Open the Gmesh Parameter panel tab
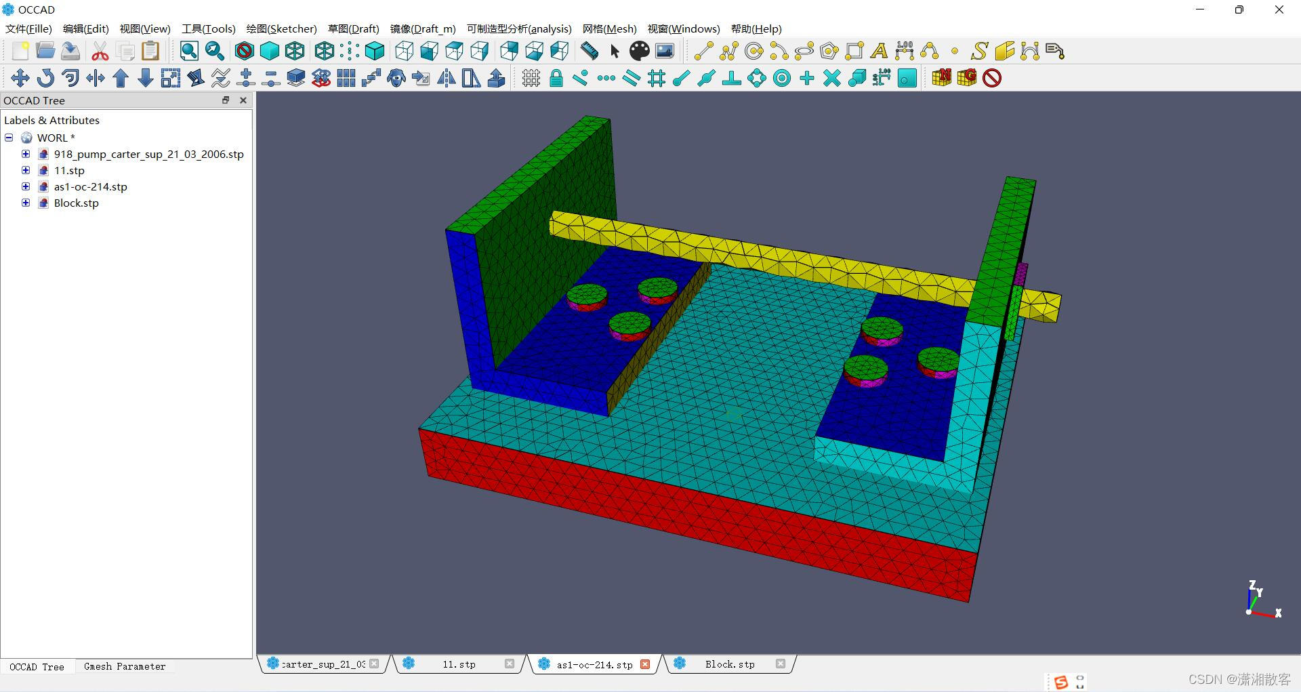Screen dimensions: 1301x692 pyautogui.click(x=125, y=666)
